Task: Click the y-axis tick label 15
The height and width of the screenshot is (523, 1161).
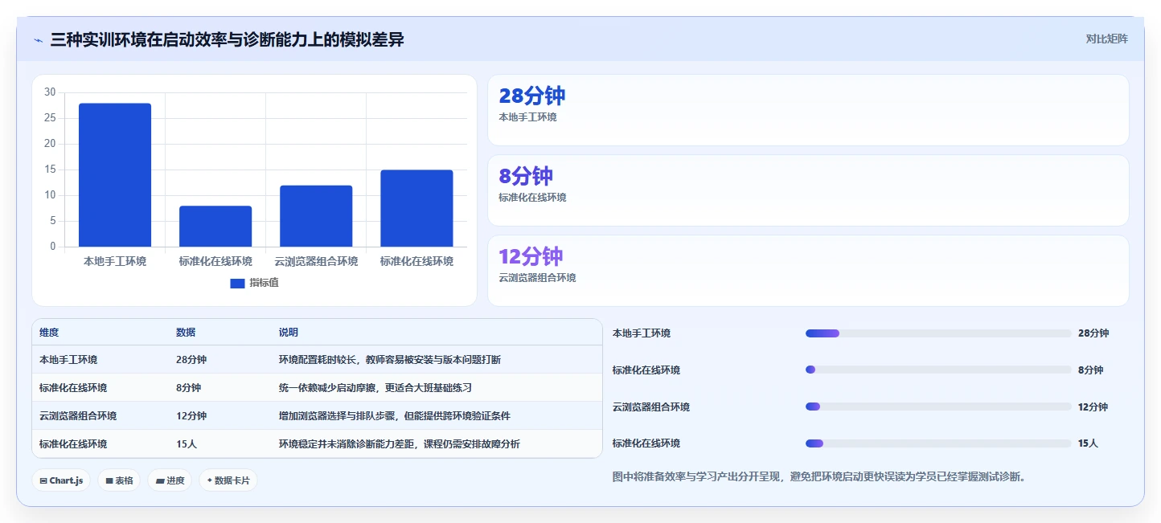Action: tap(50, 170)
